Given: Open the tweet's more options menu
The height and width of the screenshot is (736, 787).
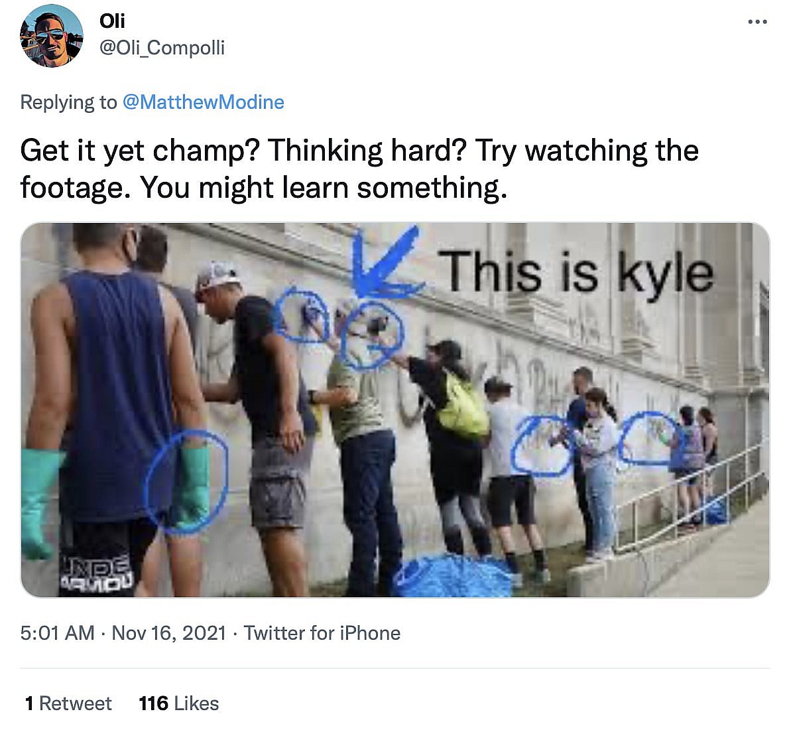Looking at the screenshot, I should [x=757, y=22].
